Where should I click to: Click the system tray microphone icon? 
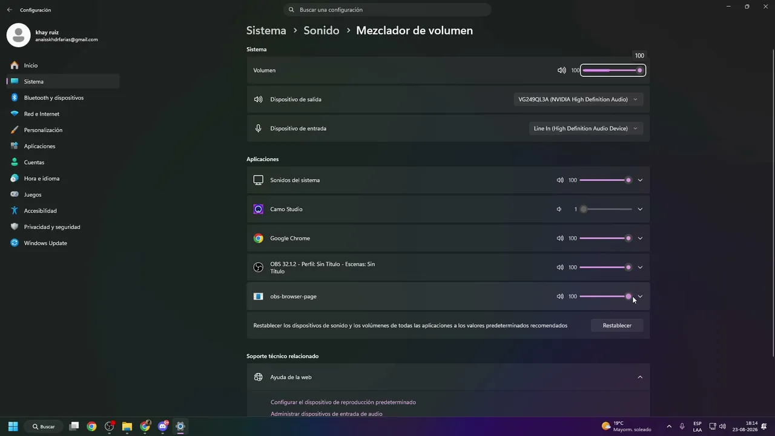point(682,426)
